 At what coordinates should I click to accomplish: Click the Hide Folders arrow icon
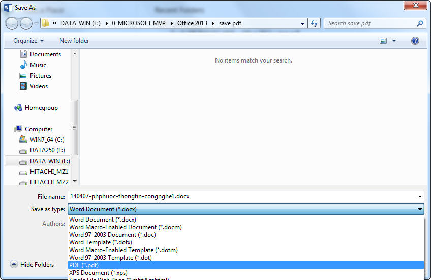coord(14,264)
